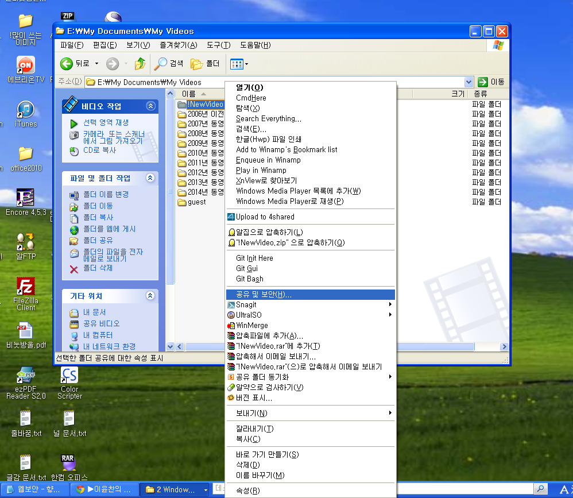Viewport: 573px width, 498px height.
Task: Click the address field E:\My Documents\My Videos
Action: click(x=275, y=82)
